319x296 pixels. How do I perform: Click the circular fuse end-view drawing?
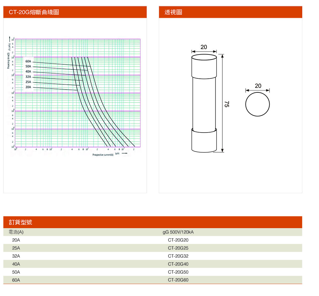click(x=257, y=104)
